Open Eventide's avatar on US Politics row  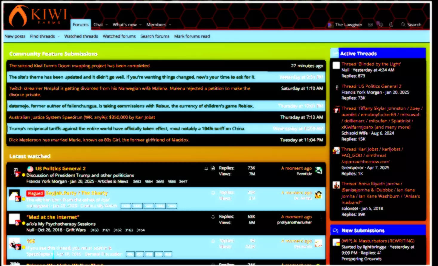click(x=319, y=171)
